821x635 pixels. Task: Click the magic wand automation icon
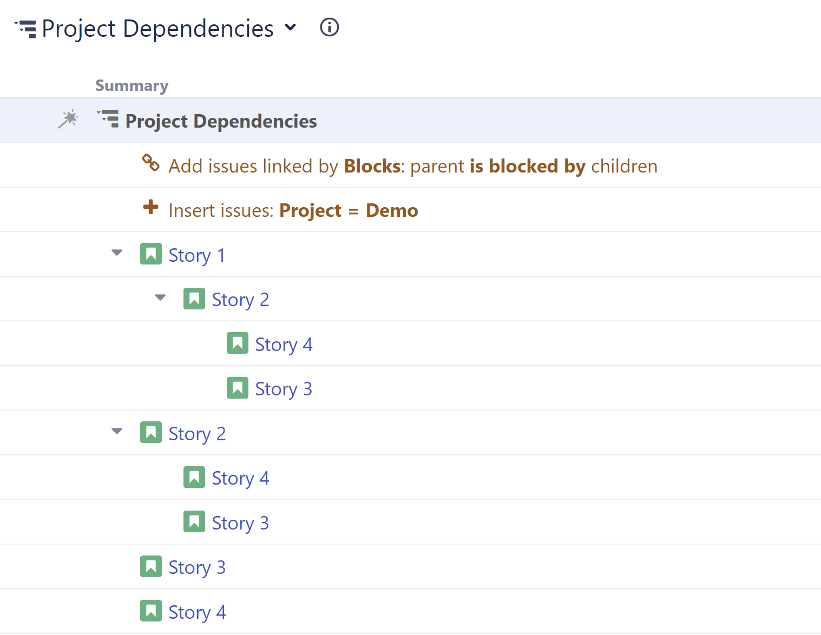pos(68,120)
